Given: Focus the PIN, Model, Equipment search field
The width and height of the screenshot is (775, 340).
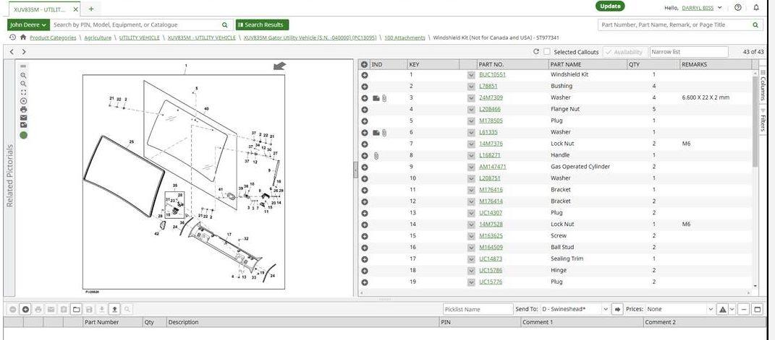Looking at the screenshot, I should [x=135, y=25].
